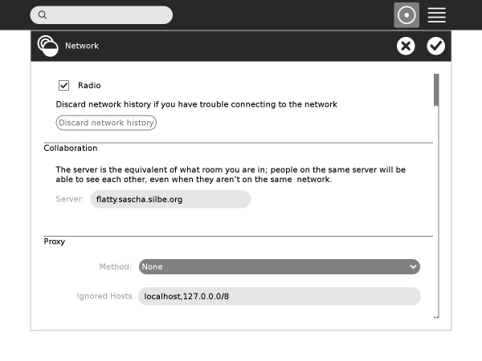Click the chevron arrow on Method combo
Screen dimensions: 482x361
(x=413, y=266)
